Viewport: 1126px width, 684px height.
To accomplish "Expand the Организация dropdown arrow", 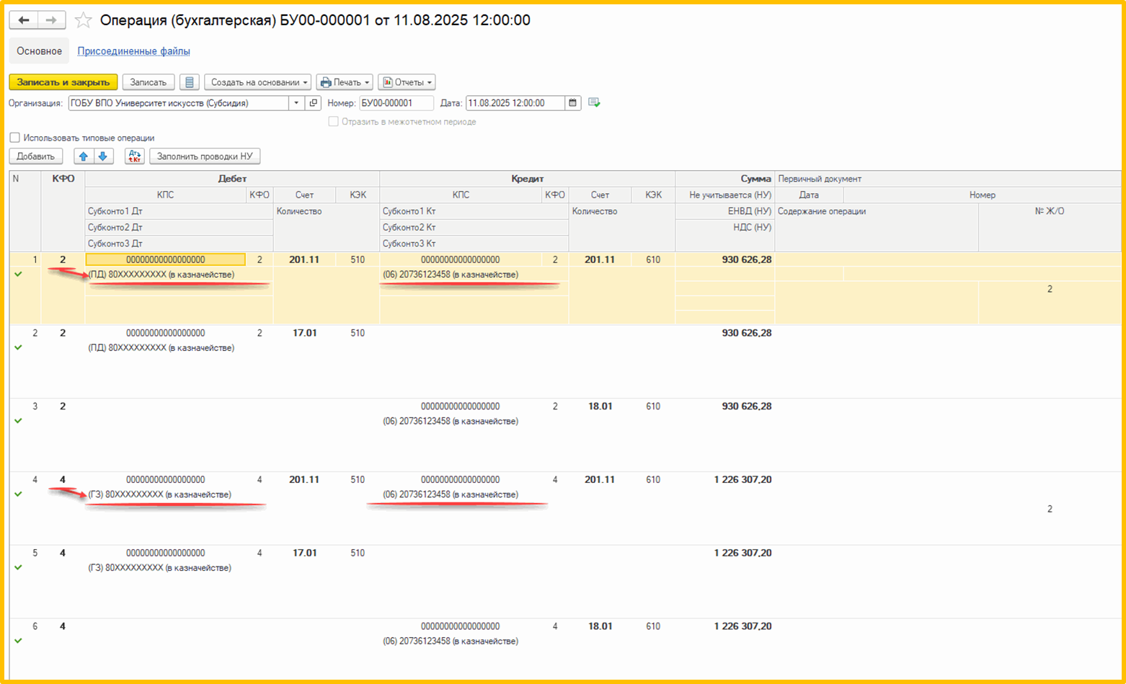I will [296, 103].
